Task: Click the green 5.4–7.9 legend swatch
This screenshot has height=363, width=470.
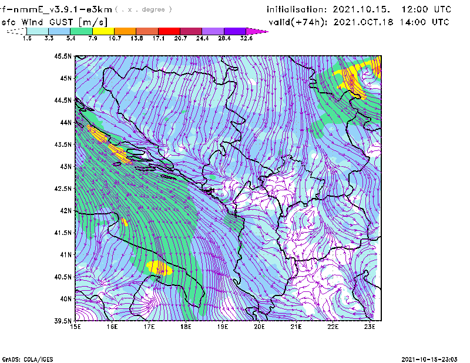Action: coord(82,31)
